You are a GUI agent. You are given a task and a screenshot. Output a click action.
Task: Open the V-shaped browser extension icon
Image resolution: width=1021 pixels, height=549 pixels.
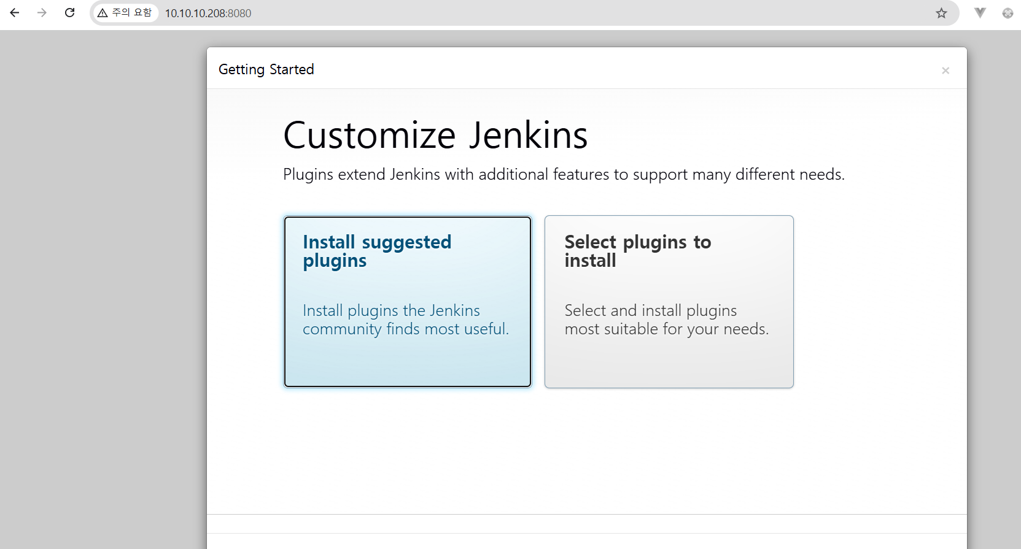pyautogui.click(x=980, y=13)
